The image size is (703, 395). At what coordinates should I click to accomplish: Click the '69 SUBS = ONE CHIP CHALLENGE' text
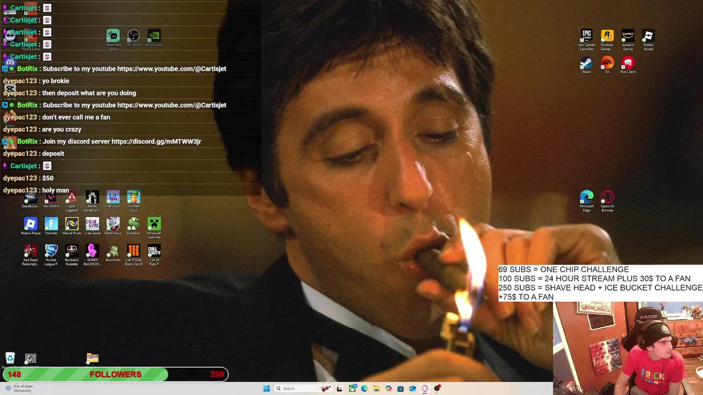563,269
